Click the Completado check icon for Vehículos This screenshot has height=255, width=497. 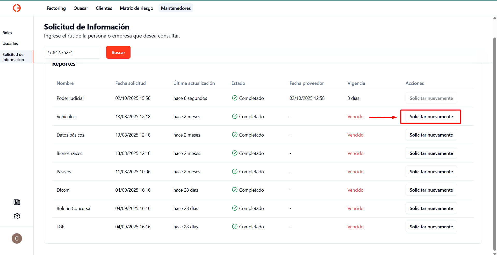235,116
